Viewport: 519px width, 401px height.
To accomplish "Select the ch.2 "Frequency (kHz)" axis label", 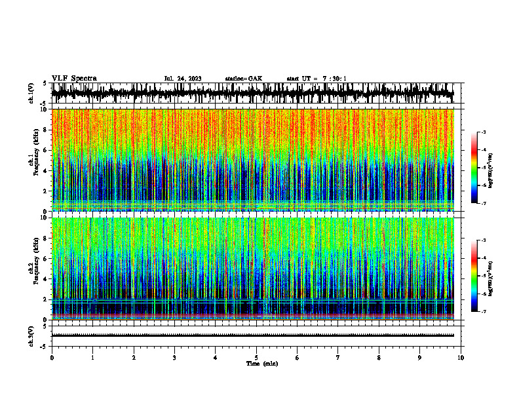I will click(36, 260).
